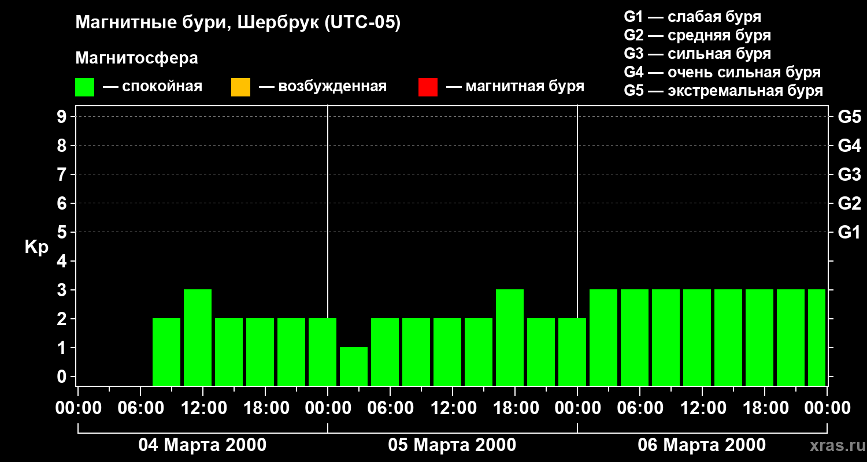The height and width of the screenshot is (462, 867).
Task: Click the G2 label on the right axis
Action: tap(850, 203)
